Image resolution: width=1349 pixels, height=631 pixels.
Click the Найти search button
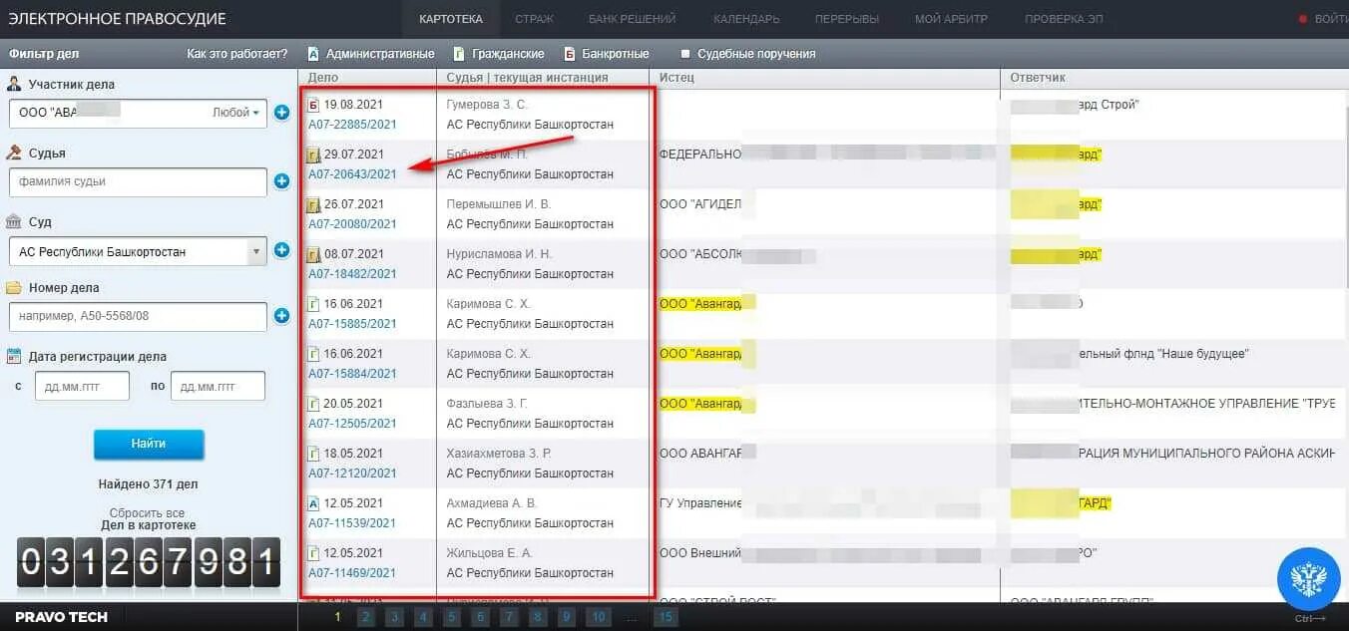pyautogui.click(x=149, y=444)
